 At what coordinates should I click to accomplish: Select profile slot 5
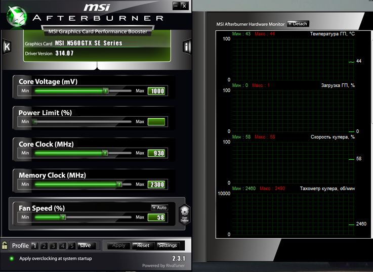point(72,246)
